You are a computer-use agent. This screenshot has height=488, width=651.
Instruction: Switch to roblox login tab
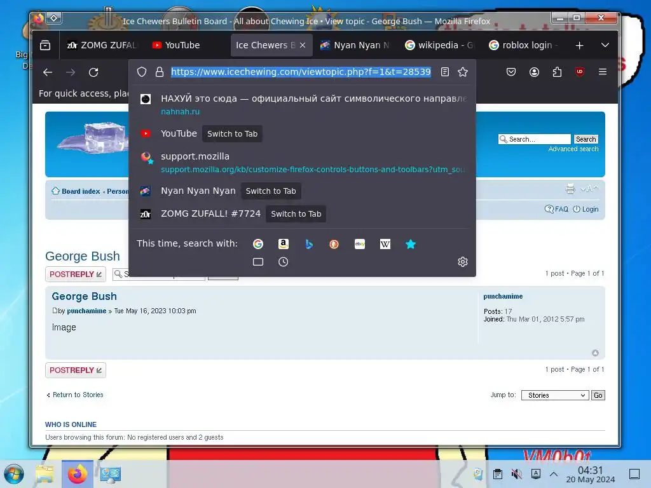click(x=524, y=45)
